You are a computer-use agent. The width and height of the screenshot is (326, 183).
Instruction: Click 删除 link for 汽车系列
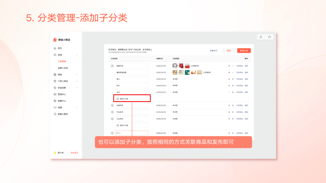pyautogui.click(x=246, y=112)
